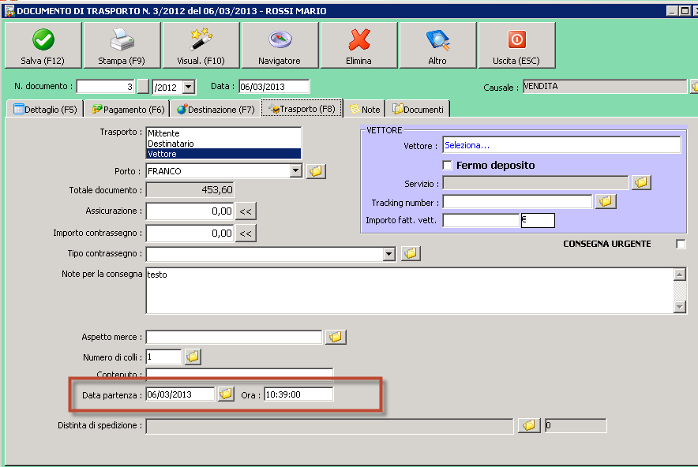Expand the Porto dropdown list
The image size is (698, 467).
click(x=296, y=171)
